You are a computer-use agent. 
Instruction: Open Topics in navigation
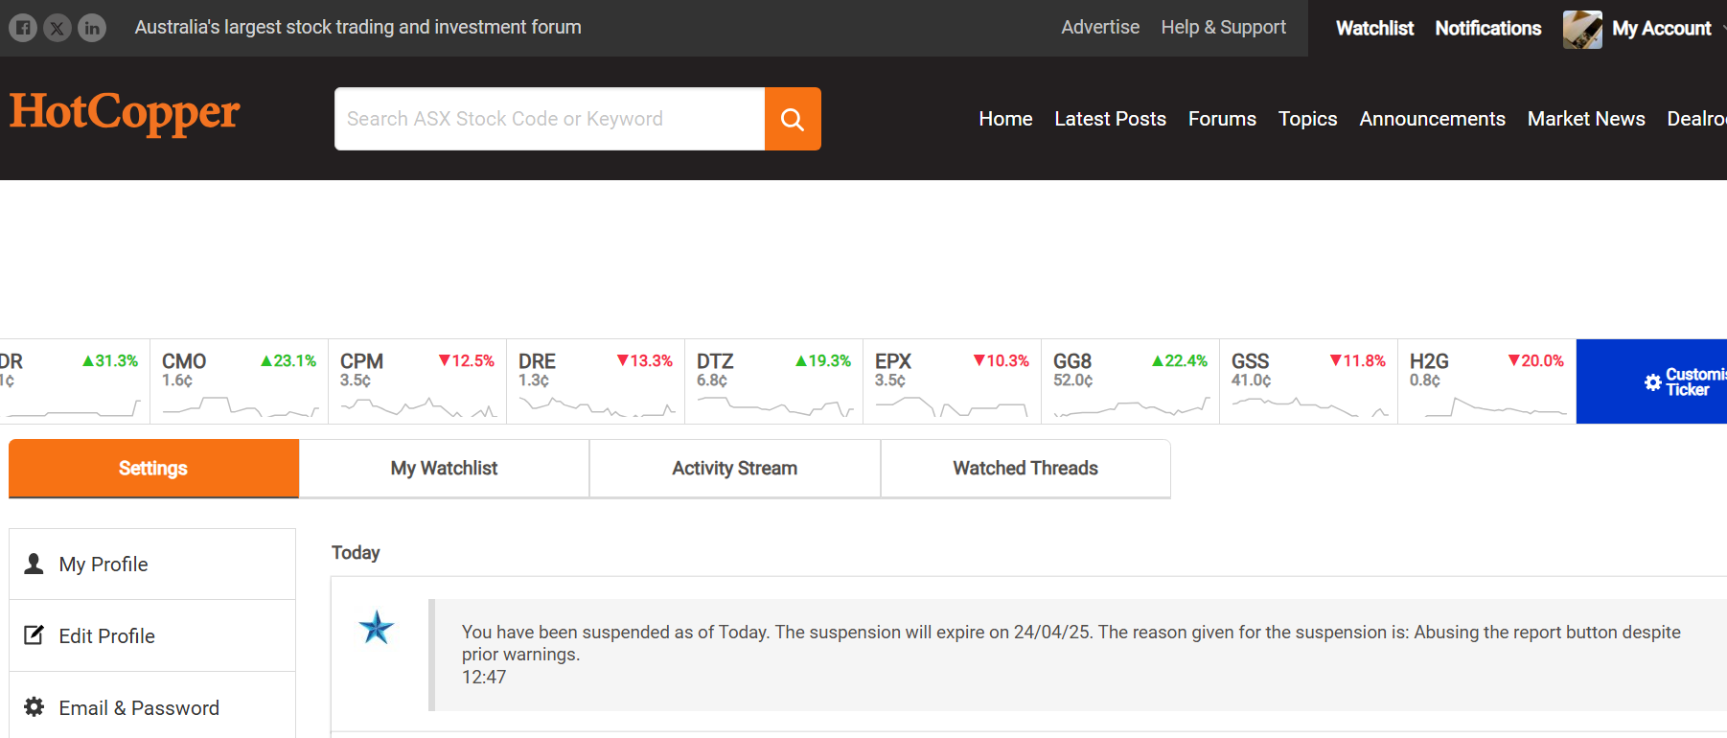1307,119
